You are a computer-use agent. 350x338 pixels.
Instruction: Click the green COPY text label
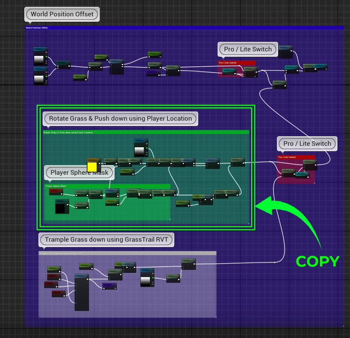[317, 261]
